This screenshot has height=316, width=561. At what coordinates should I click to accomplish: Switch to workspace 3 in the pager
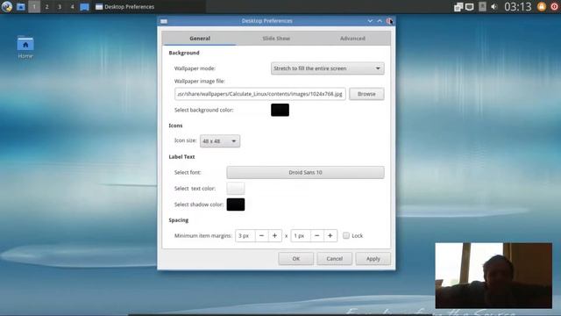coord(60,7)
